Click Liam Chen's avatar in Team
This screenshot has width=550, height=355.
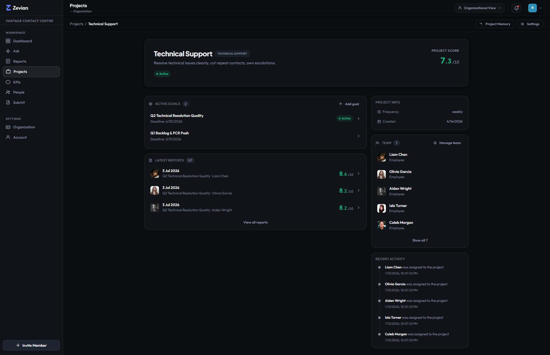point(381,157)
